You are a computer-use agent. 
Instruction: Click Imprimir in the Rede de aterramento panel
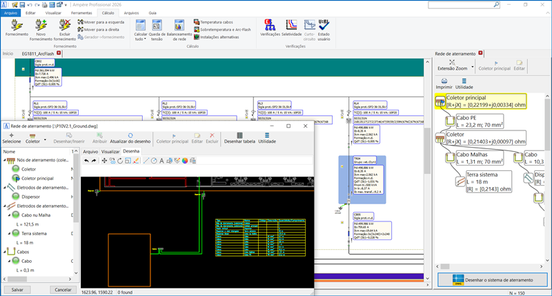click(444, 83)
